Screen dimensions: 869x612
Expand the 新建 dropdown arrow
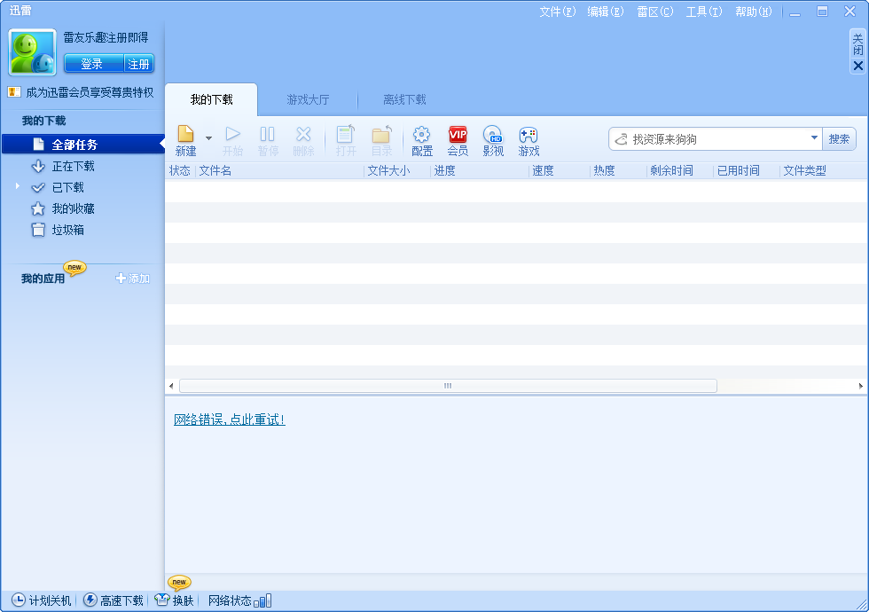tap(208, 138)
